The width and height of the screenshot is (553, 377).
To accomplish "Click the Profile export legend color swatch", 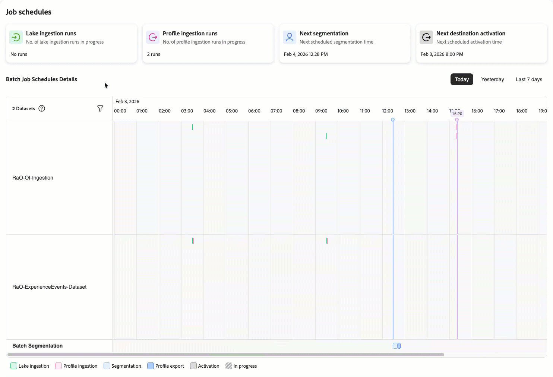I will [151, 366].
